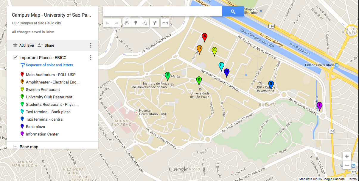Click the undo arrow in toolbar
This screenshot has height=181, width=359.
(108, 23)
